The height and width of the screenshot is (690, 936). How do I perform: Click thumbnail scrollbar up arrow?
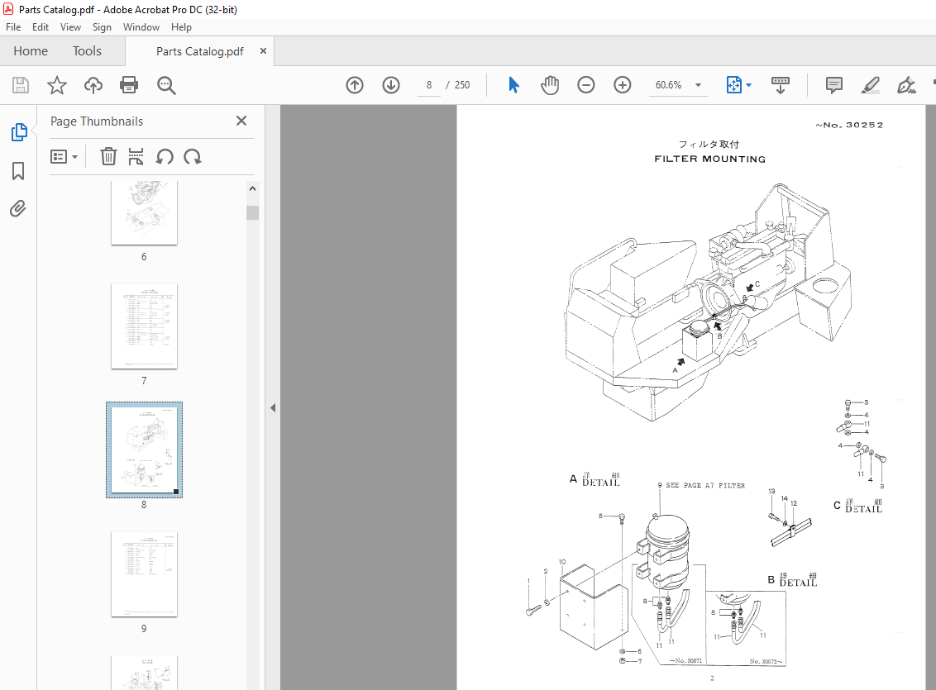coord(252,188)
